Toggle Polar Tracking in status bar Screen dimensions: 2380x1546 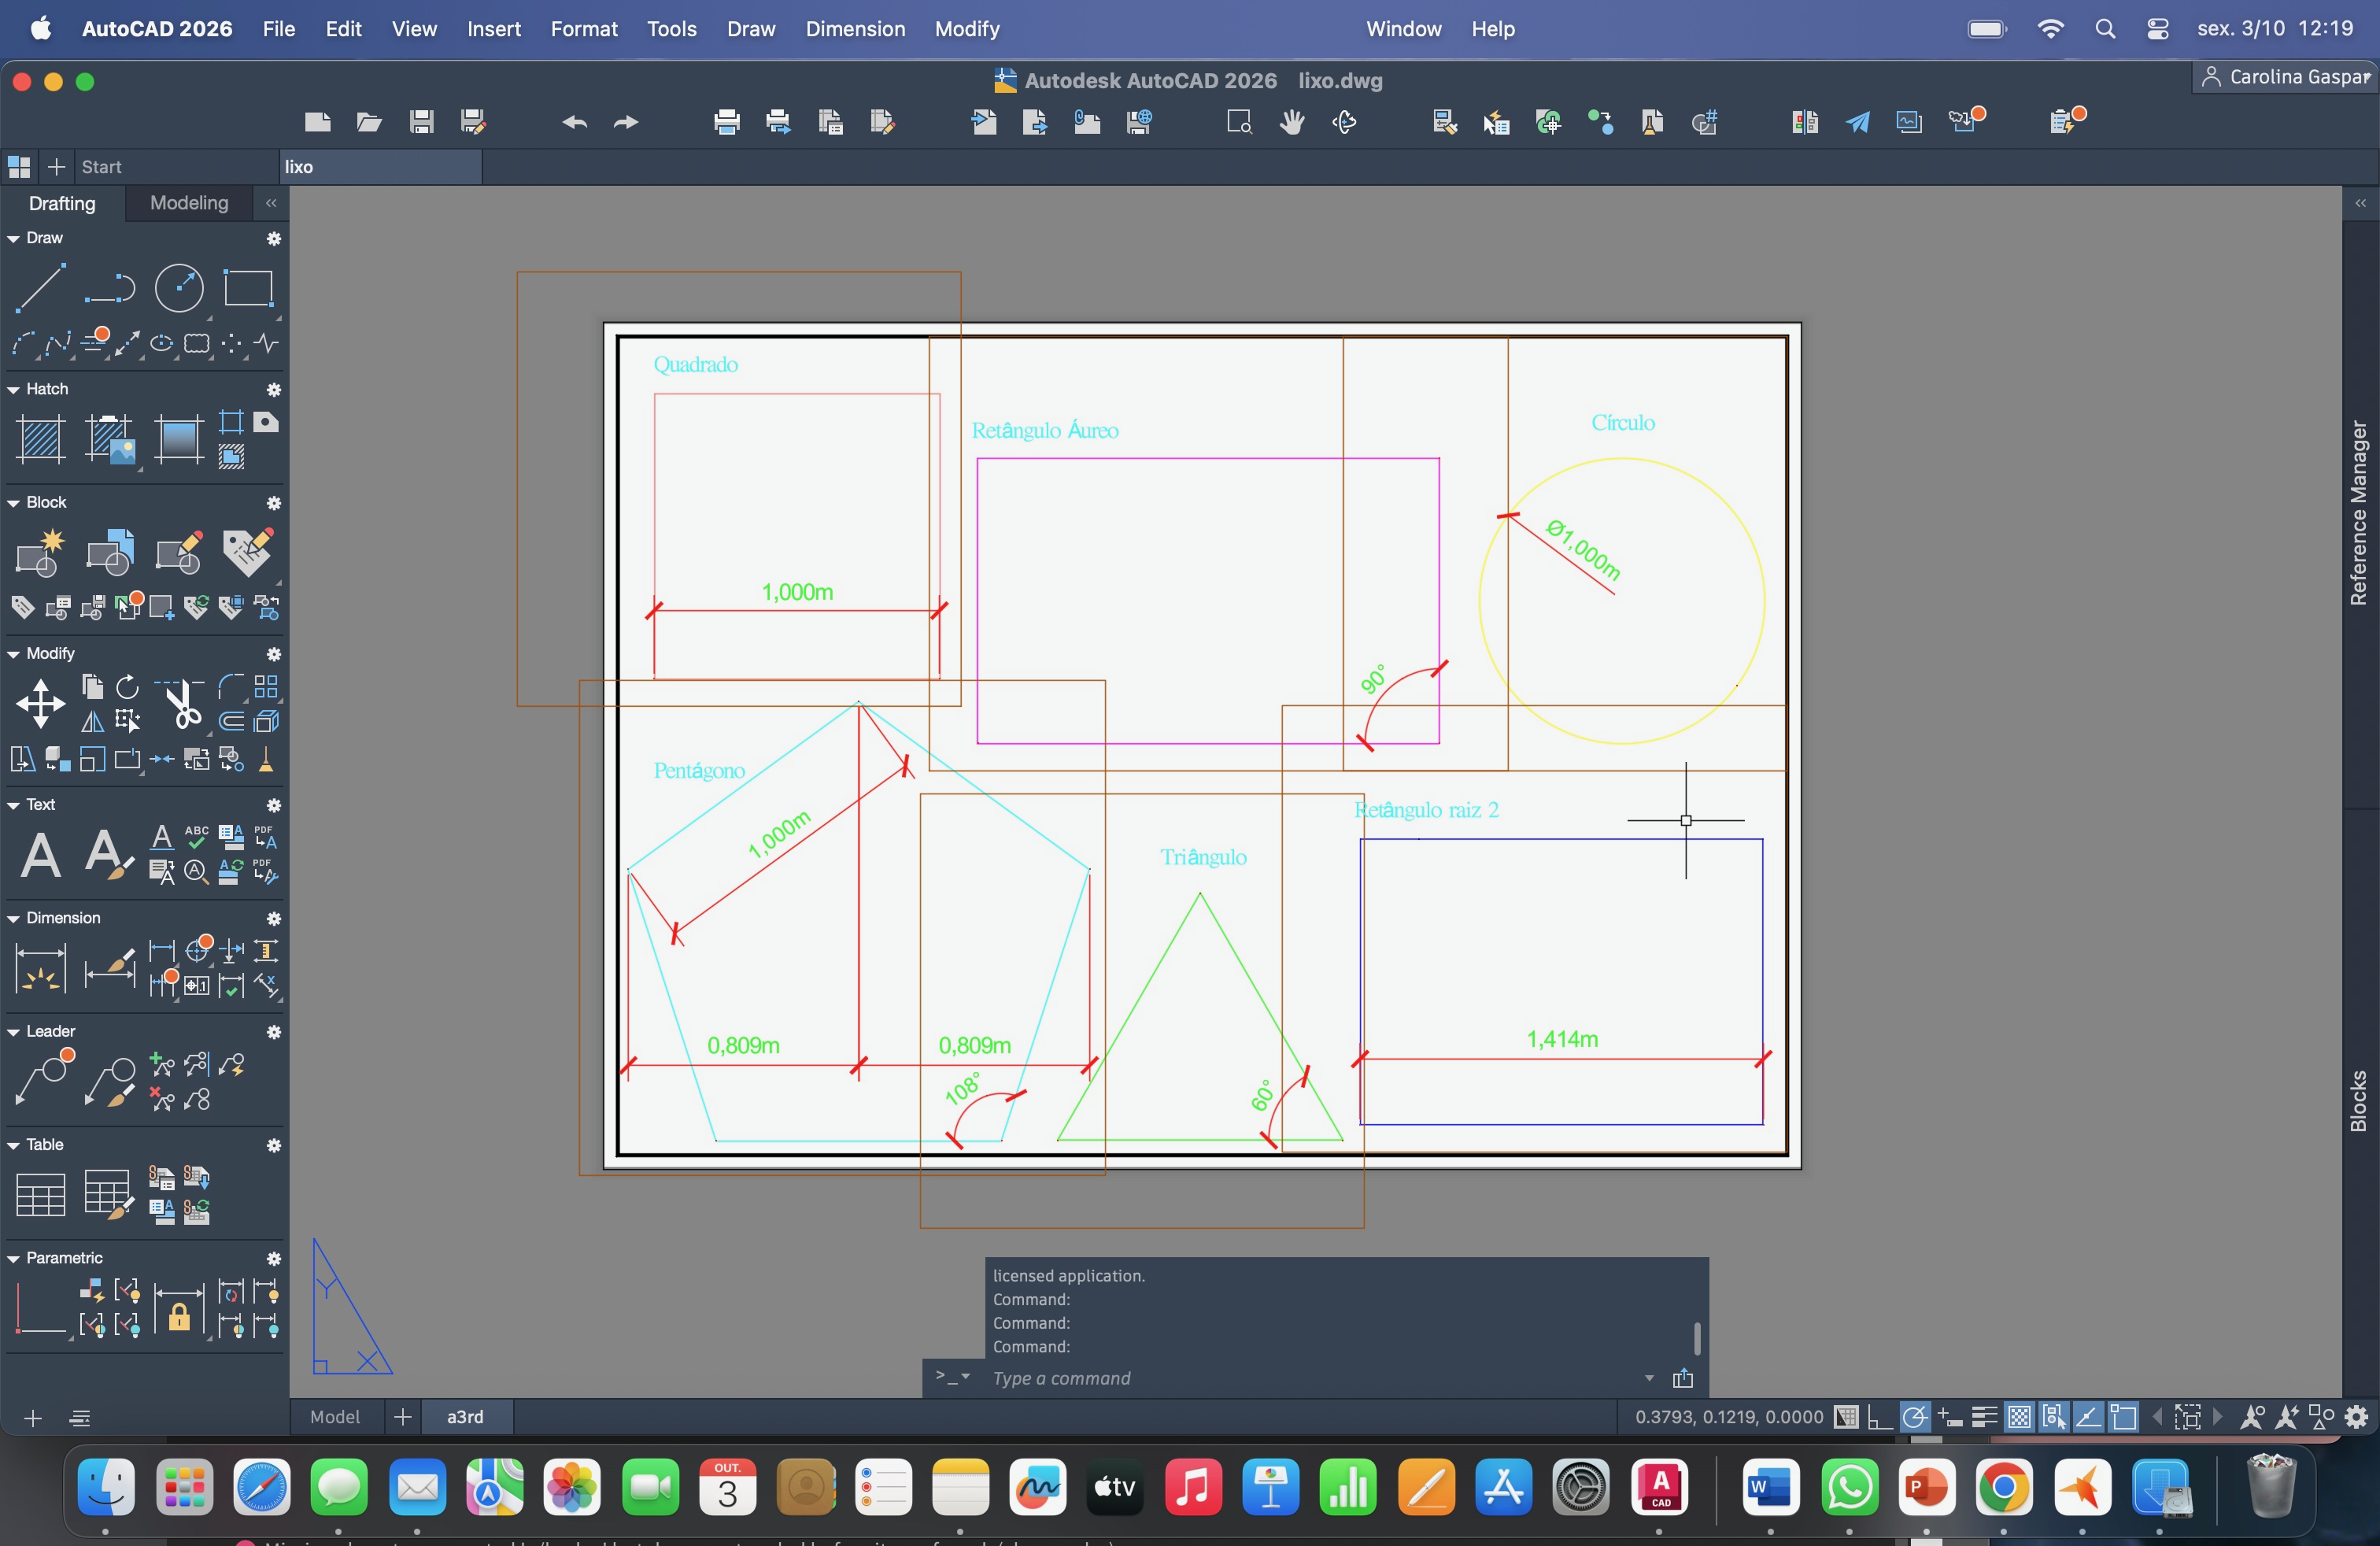(x=1914, y=1417)
